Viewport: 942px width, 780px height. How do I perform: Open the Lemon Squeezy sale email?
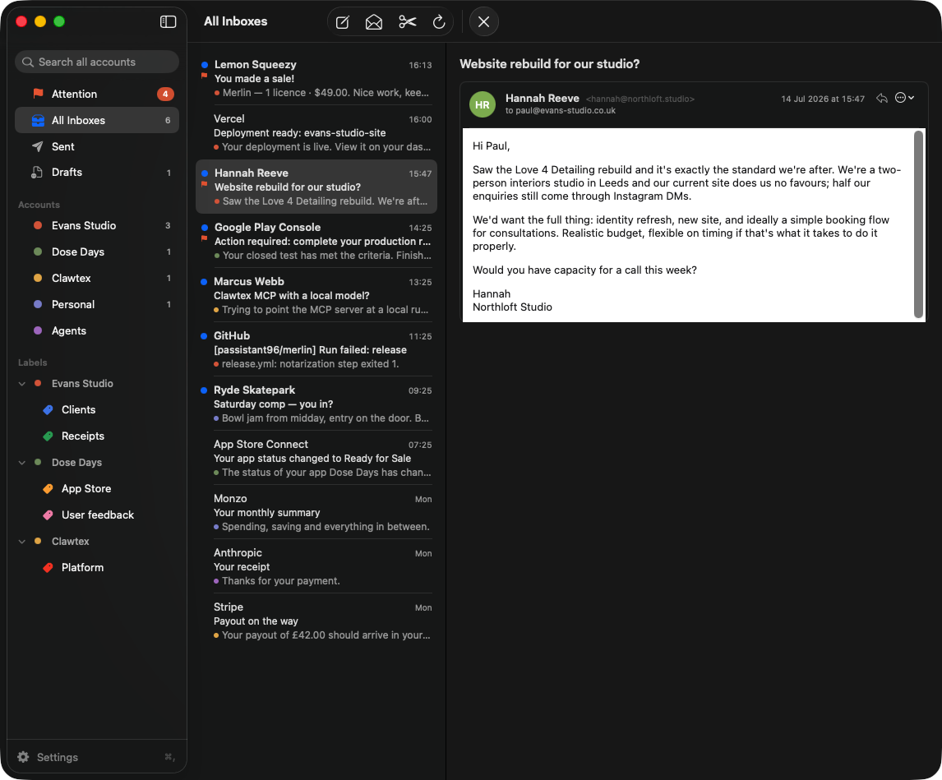coord(316,78)
